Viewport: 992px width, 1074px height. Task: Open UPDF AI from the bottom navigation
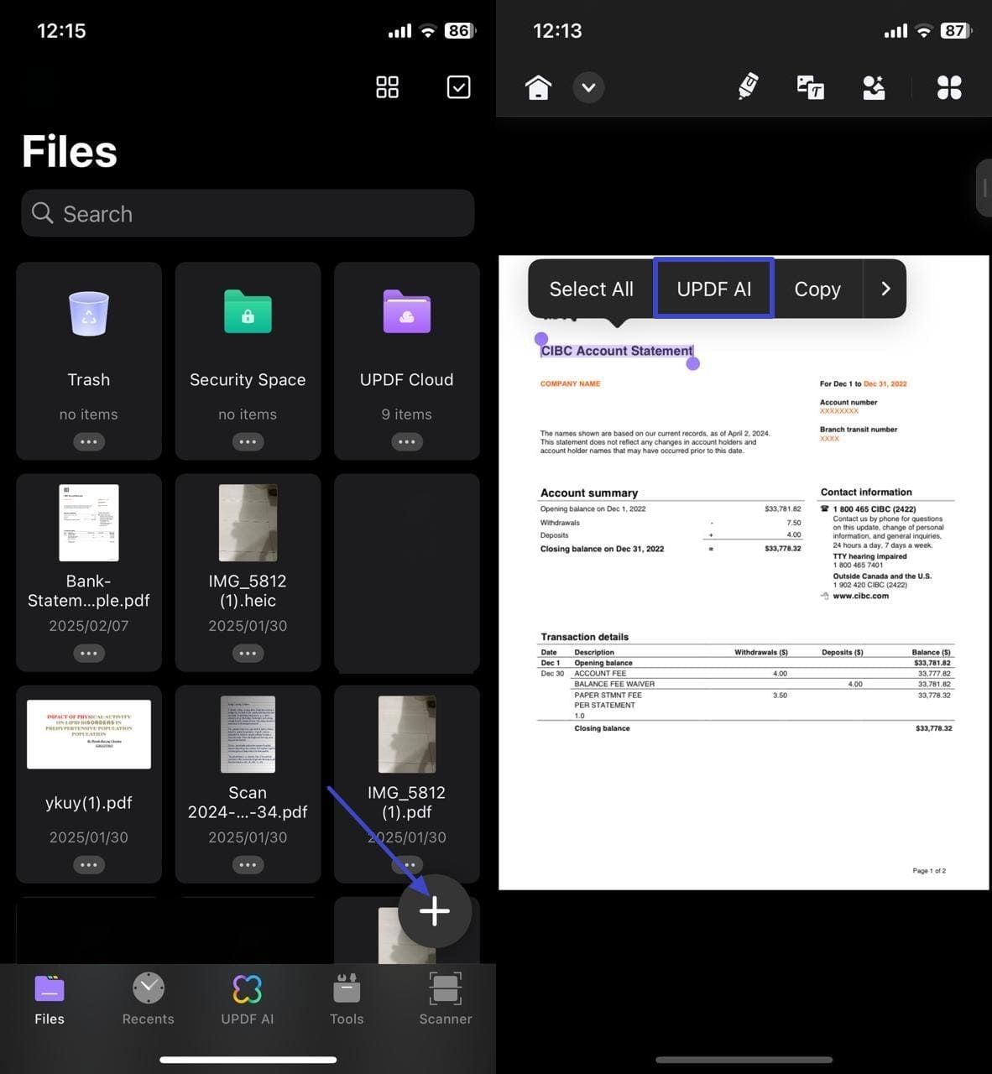(x=247, y=998)
